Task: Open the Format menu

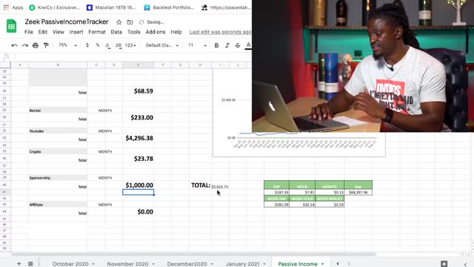Action: click(x=97, y=32)
